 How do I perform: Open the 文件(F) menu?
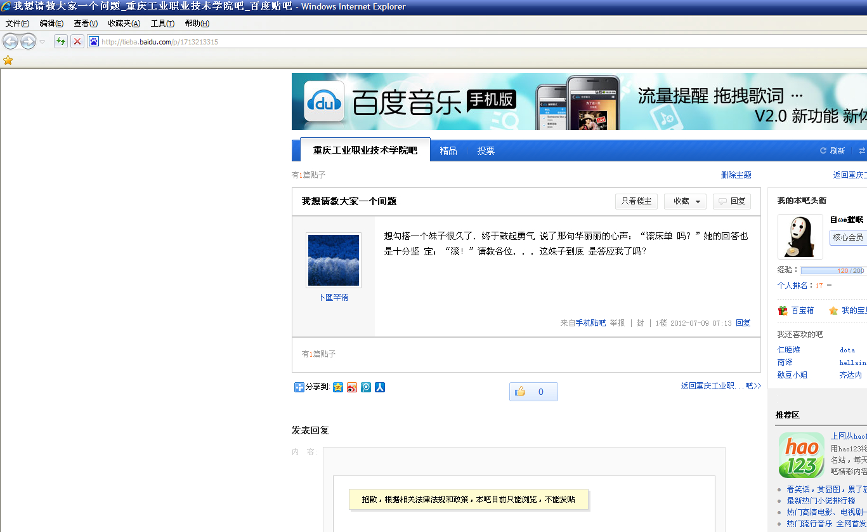[17, 23]
